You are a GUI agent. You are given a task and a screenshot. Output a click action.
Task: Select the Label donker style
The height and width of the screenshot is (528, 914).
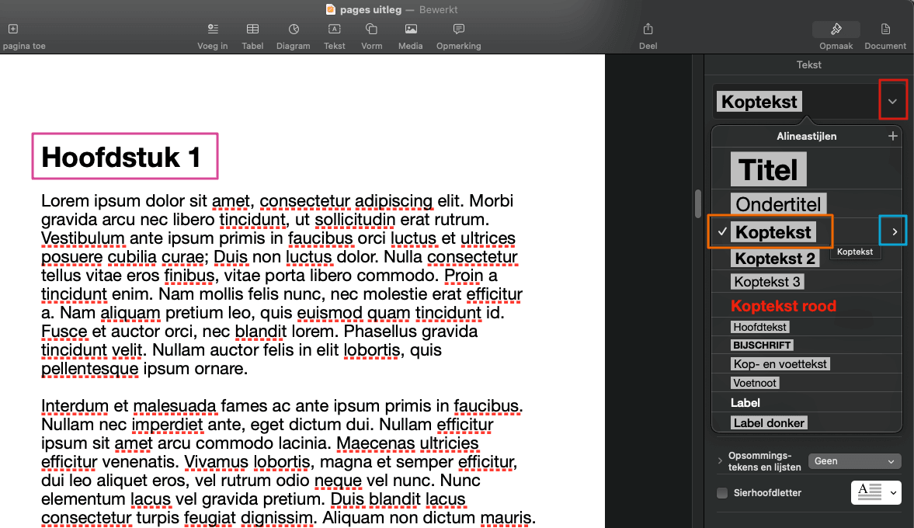point(769,423)
